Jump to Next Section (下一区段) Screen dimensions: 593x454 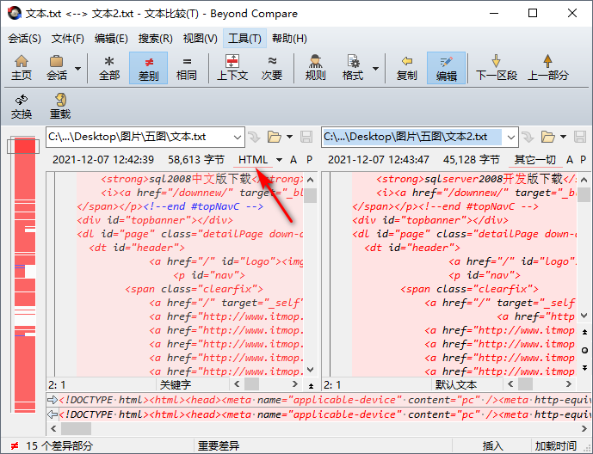[497, 68]
